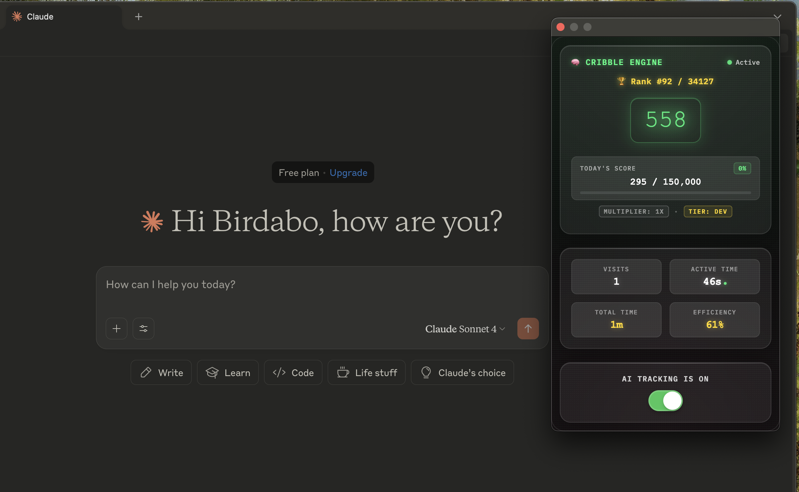Turn off the AI tracking toggle
Image resolution: width=799 pixels, height=492 pixels.
click(x=665, y=401)
